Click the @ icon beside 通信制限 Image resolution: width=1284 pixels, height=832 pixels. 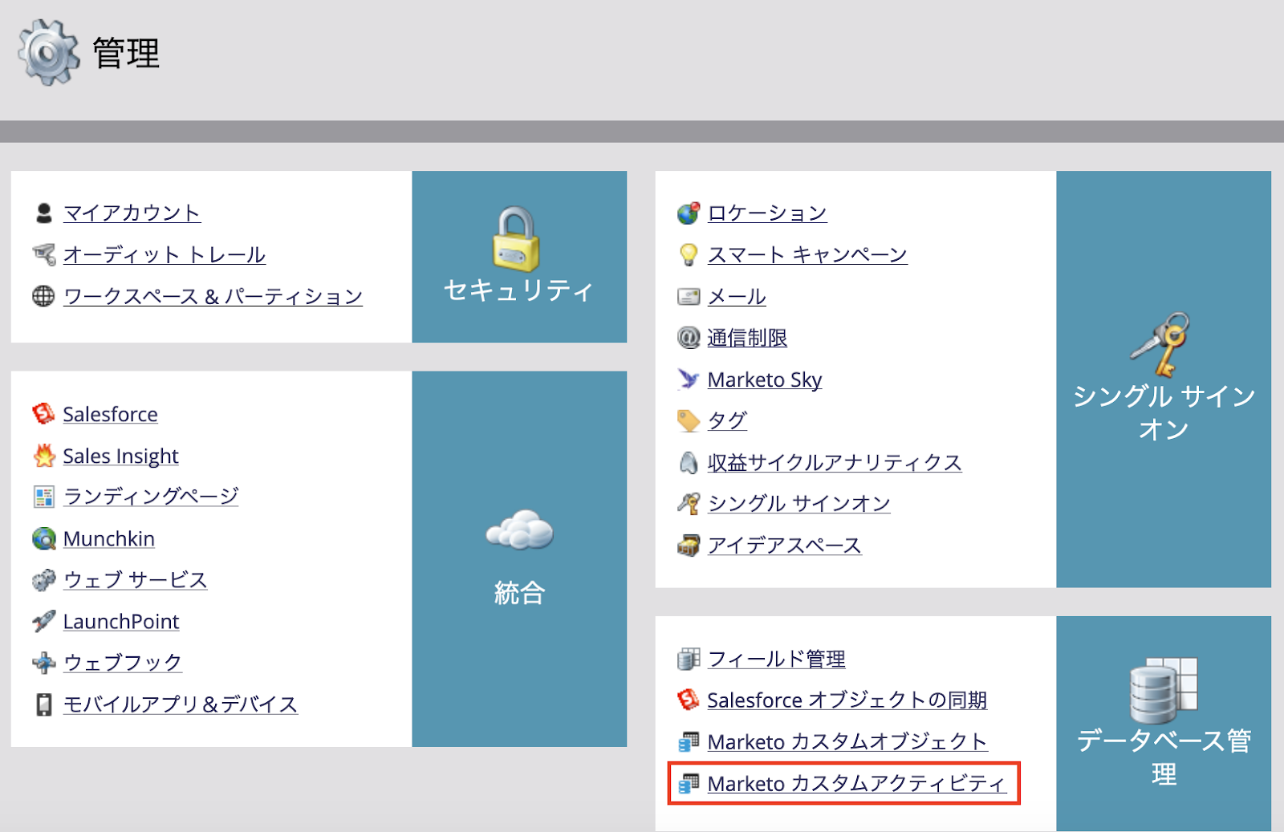click(x=688, y=338)
